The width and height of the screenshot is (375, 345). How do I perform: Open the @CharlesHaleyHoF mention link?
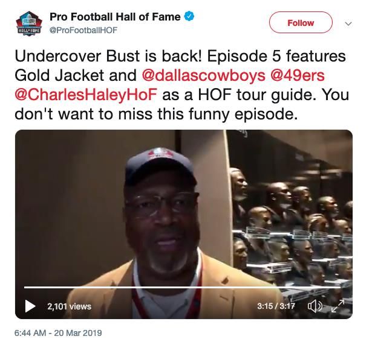[x=86, y=95]
